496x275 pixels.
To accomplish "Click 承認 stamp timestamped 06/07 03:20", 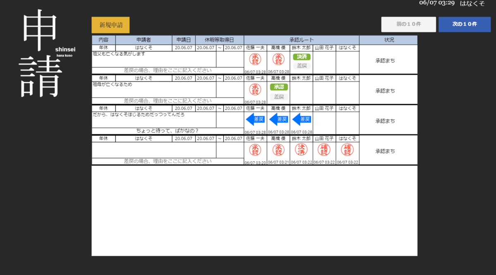I will pos(255,149).
